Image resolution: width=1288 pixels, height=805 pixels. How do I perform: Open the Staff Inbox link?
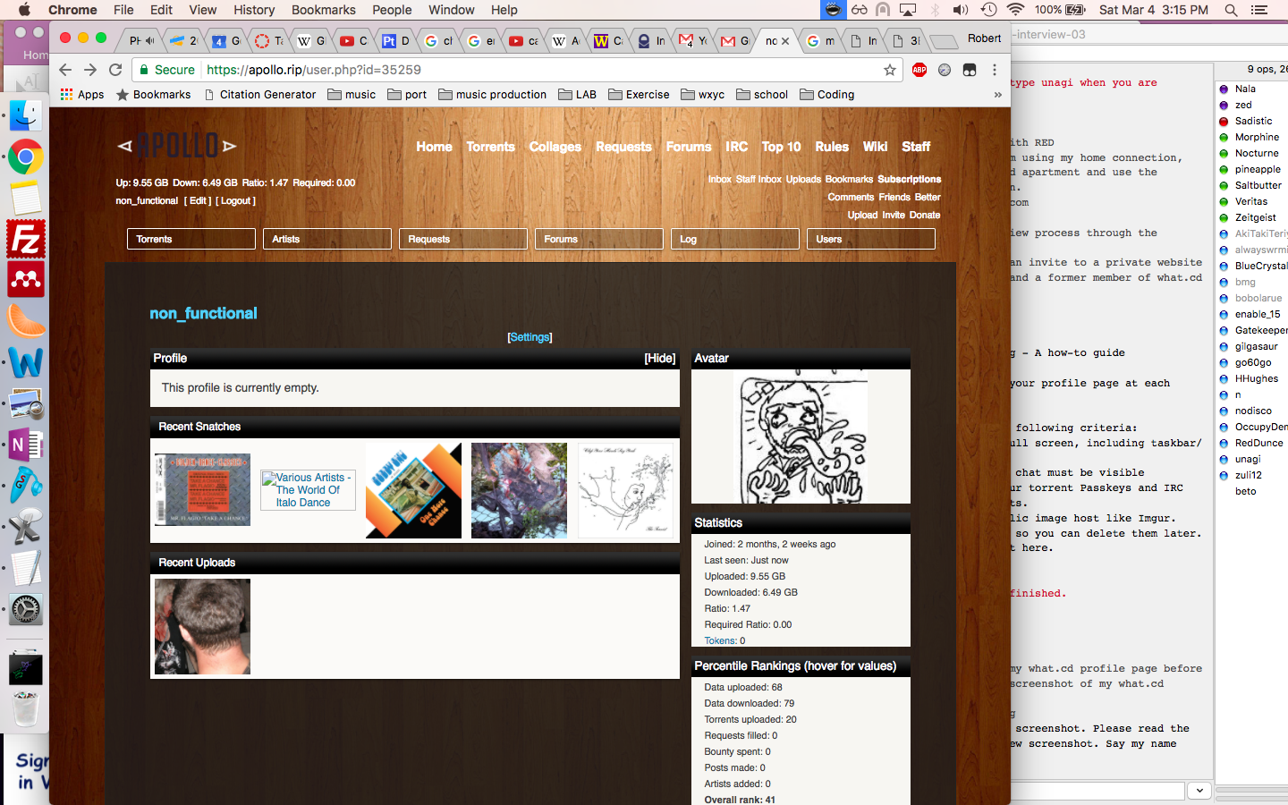click(758, 179)
